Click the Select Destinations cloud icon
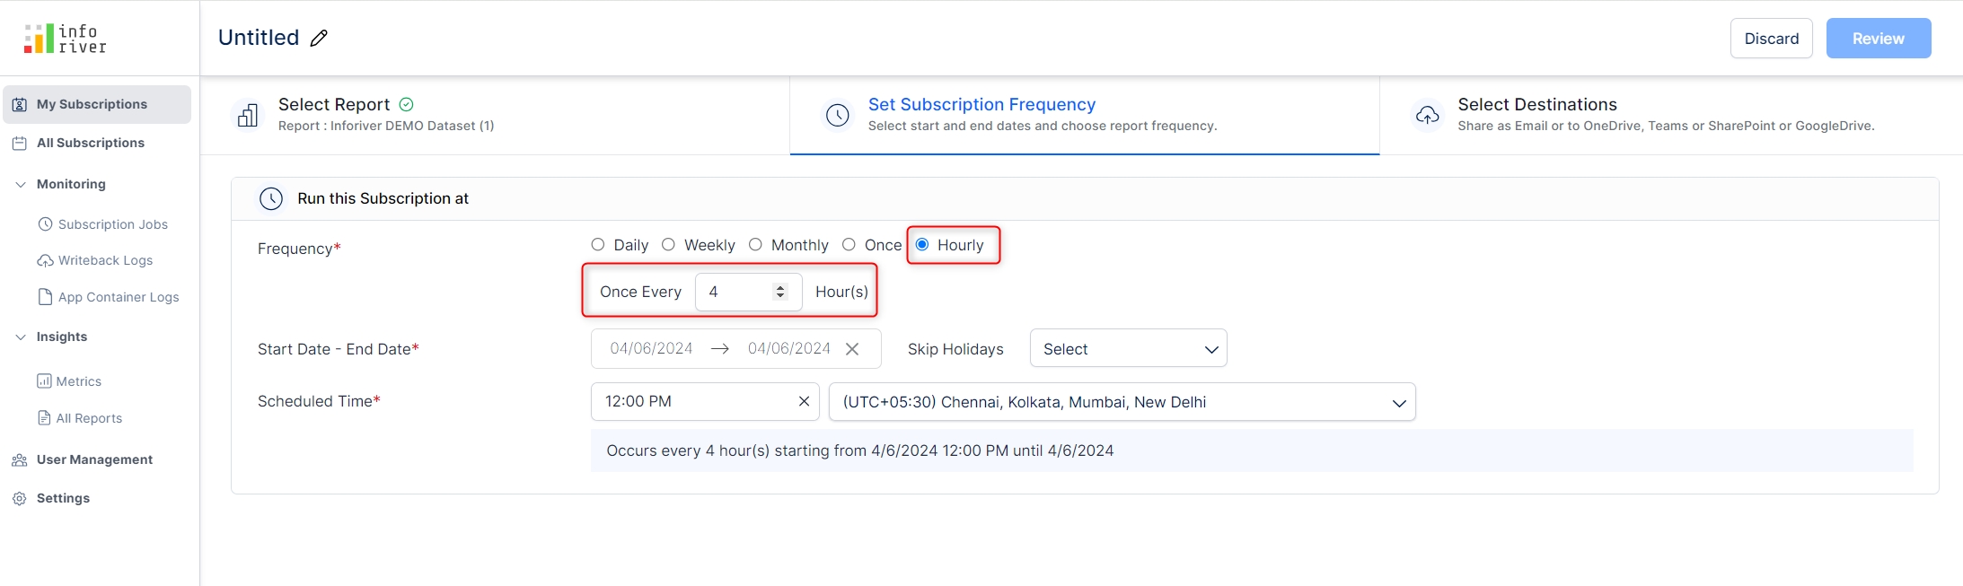This screenshot has height=586, width=1963. (1427, 115)
